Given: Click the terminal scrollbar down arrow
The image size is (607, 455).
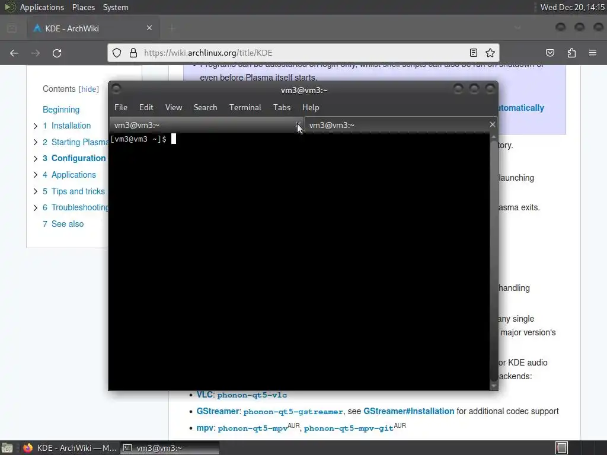Looking at the screenshot, I should (x=494, y=386).
